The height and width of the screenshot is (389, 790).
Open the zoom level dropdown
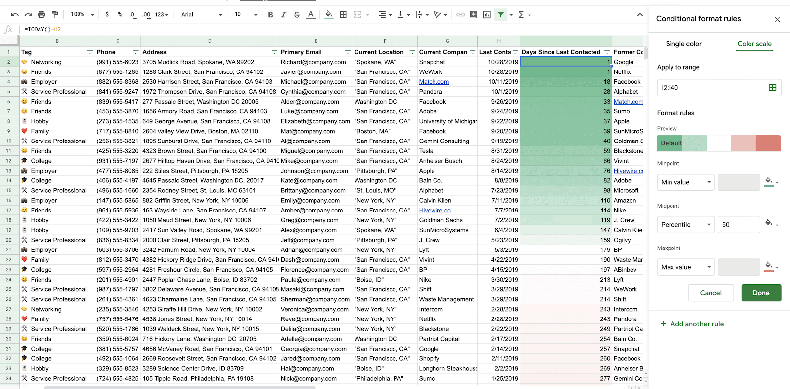click(82, 15)
